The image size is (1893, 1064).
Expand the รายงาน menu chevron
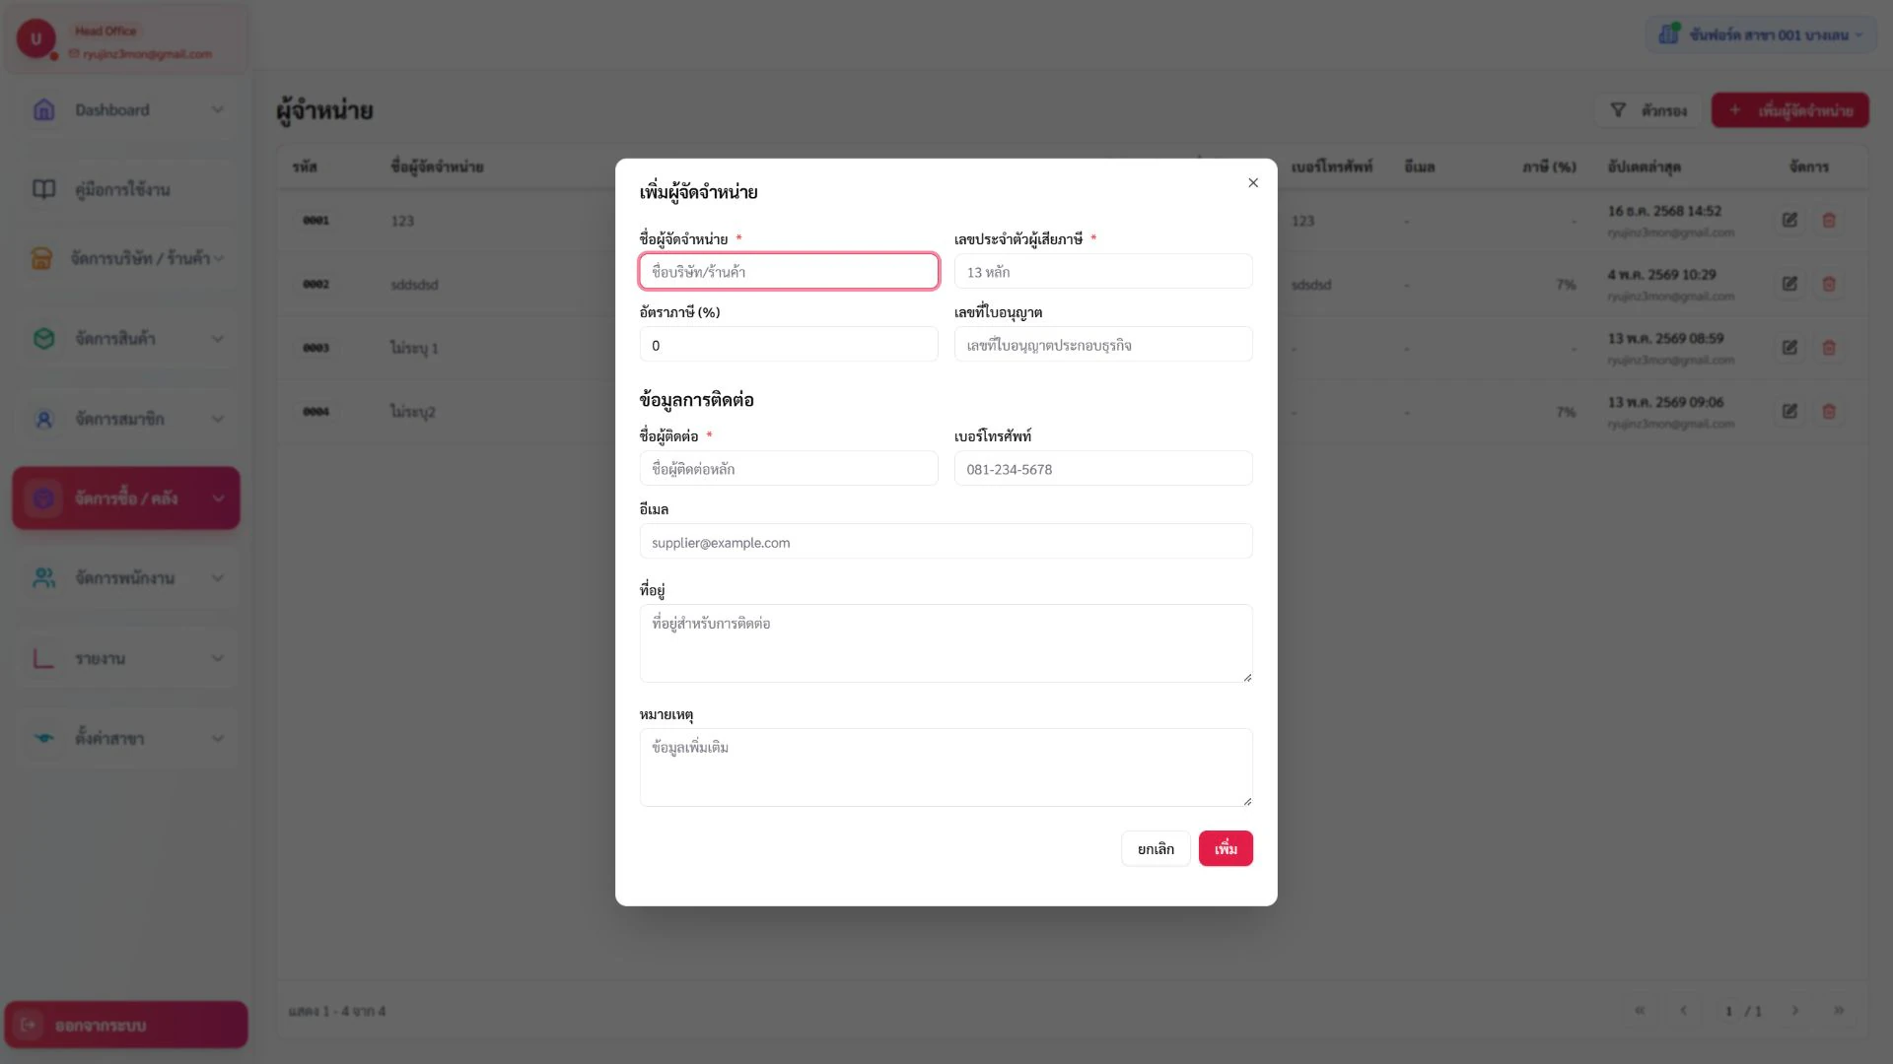tap(218, 658)
